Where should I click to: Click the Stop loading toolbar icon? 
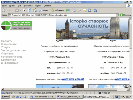pyautogui.click(x=24, y=10)
